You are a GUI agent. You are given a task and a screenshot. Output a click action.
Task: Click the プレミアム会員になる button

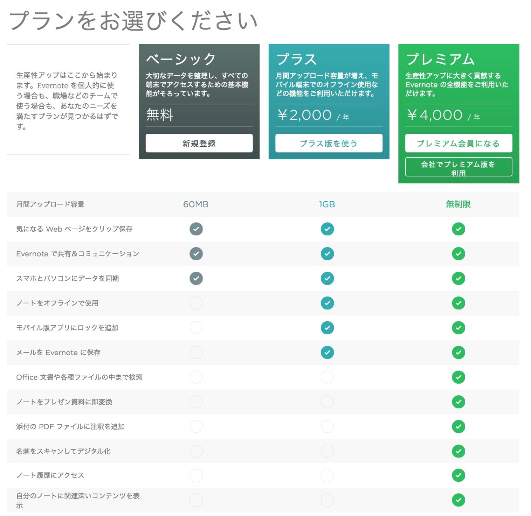point(458,143)
